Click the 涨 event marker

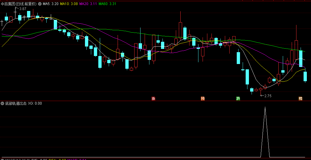[x=153, y=98]
